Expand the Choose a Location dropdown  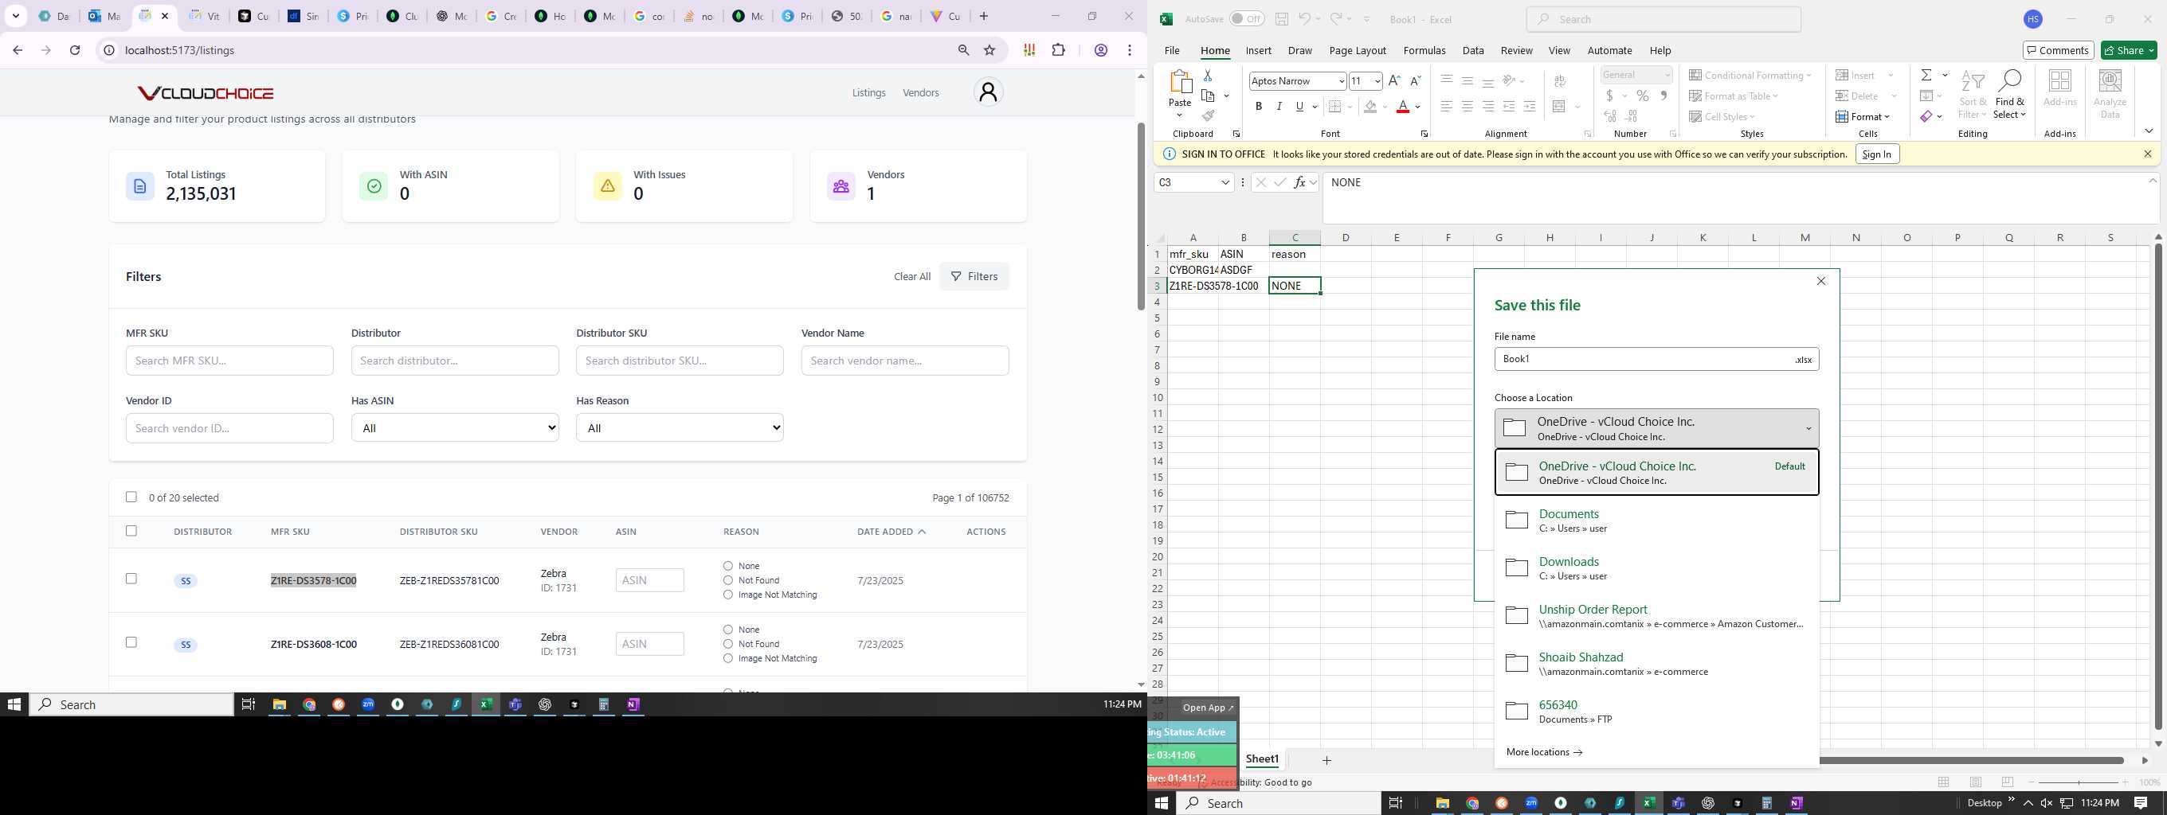(x=1656, y=428)
